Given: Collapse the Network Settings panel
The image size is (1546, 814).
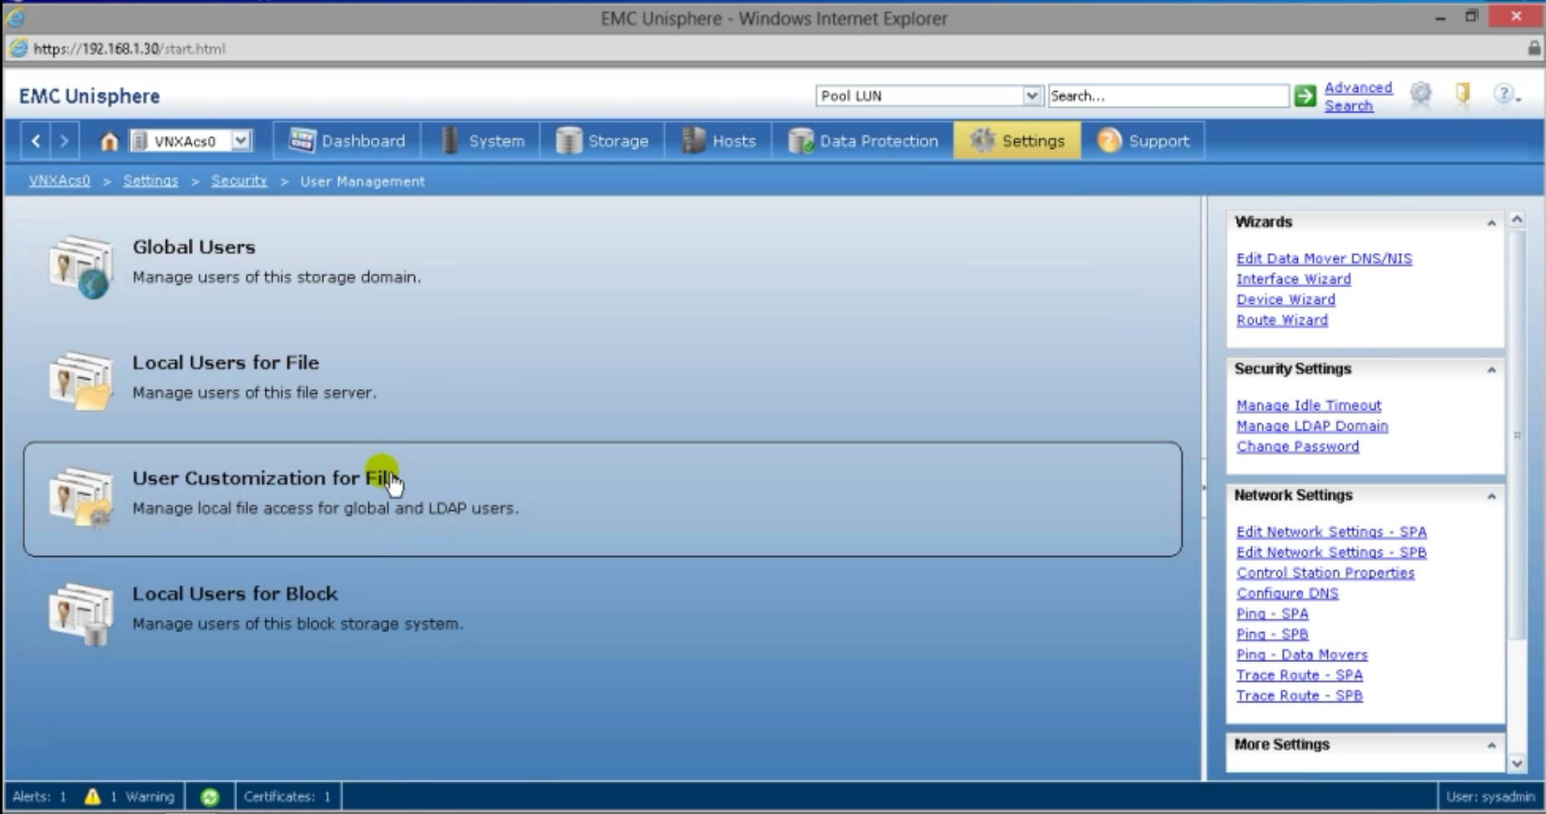Looking at the screenshot, I should (x=1491, y=497).
